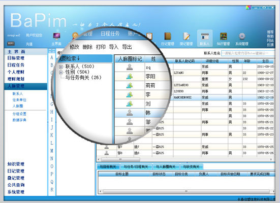Image resolution: width=280 pixels, height=203 pixels.
Task: Filter contacts by letter K
Action: coord(52,135)
